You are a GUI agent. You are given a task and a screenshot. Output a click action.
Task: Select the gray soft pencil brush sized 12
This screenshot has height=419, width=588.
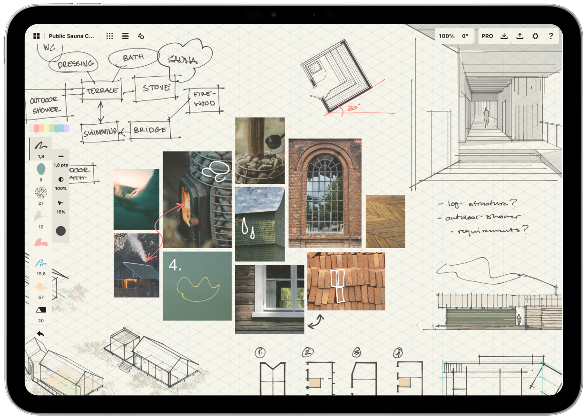pos(41,219)
